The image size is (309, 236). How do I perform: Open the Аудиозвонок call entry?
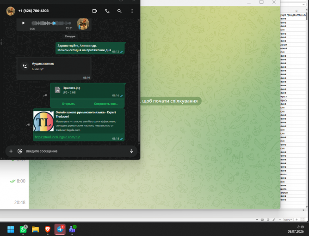click(54, 66)
